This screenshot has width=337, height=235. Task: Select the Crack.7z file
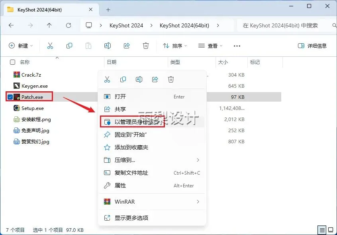coord(31,75)
